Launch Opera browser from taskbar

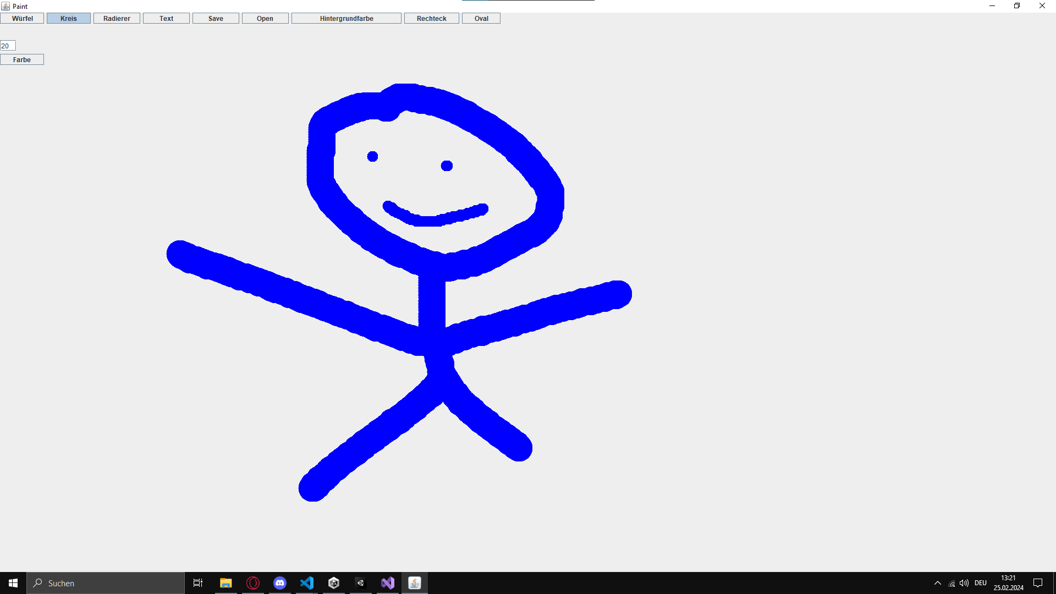pos(253,583)
